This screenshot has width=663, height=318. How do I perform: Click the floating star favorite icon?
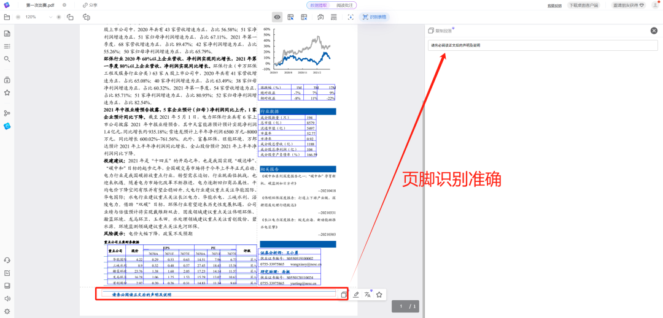[x=379, y=294]
